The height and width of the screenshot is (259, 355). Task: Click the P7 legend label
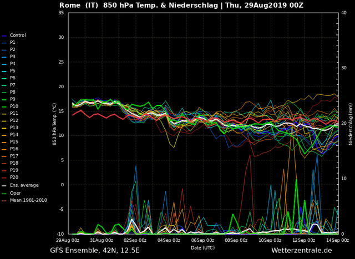[12, 85]
